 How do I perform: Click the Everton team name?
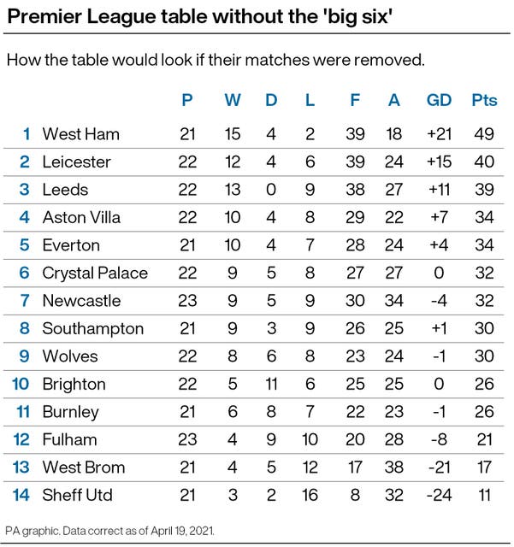(x=71, y=245)
